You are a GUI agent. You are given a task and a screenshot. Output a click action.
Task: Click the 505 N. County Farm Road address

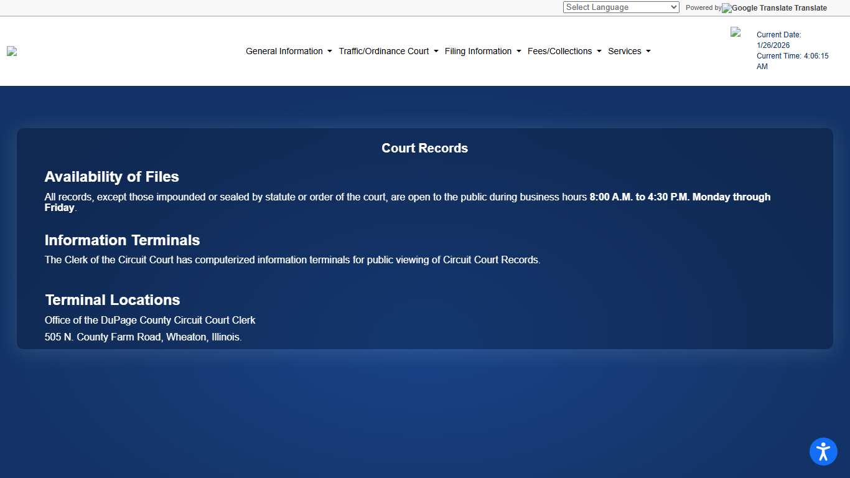click(x=143, y=337)
